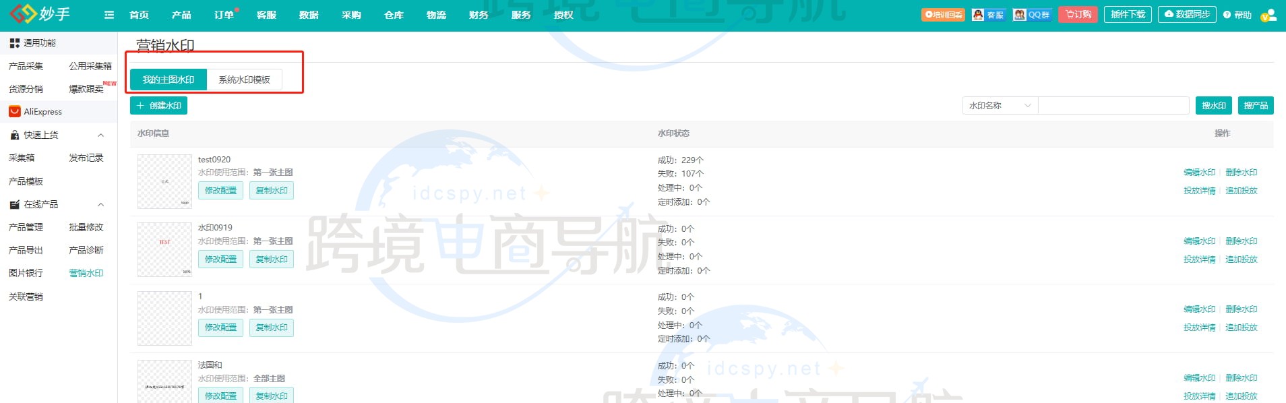Collapse the 快速上货 sidebar section
Image resolution: width=1286 pixels, height=403 pixels.
[x=100, y=135]
